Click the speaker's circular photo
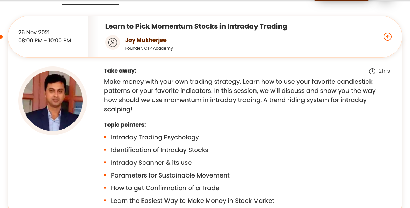 (x=53, y=100)
